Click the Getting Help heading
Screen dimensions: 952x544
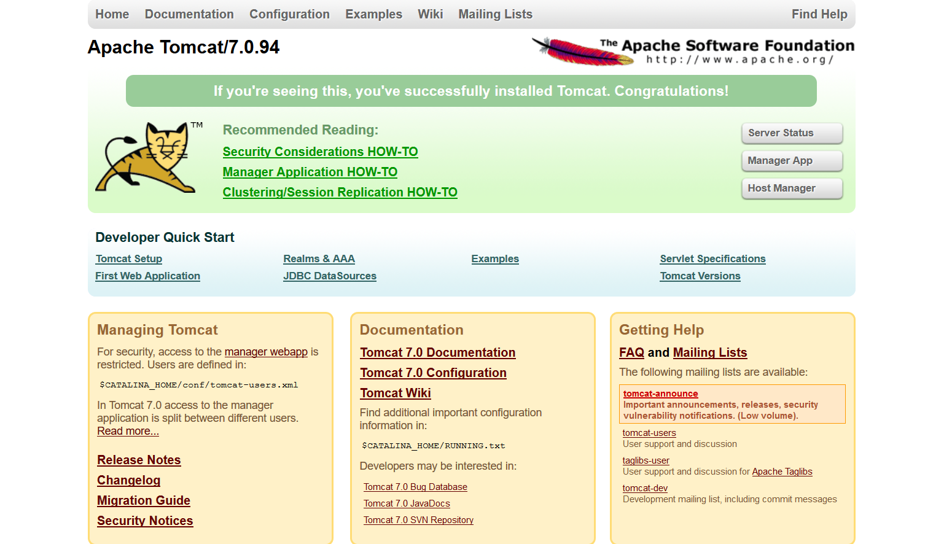pyautogui.click(x=661, y=330)
